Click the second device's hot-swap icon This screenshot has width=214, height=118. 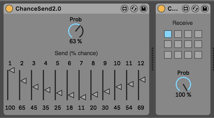[195, 9]
